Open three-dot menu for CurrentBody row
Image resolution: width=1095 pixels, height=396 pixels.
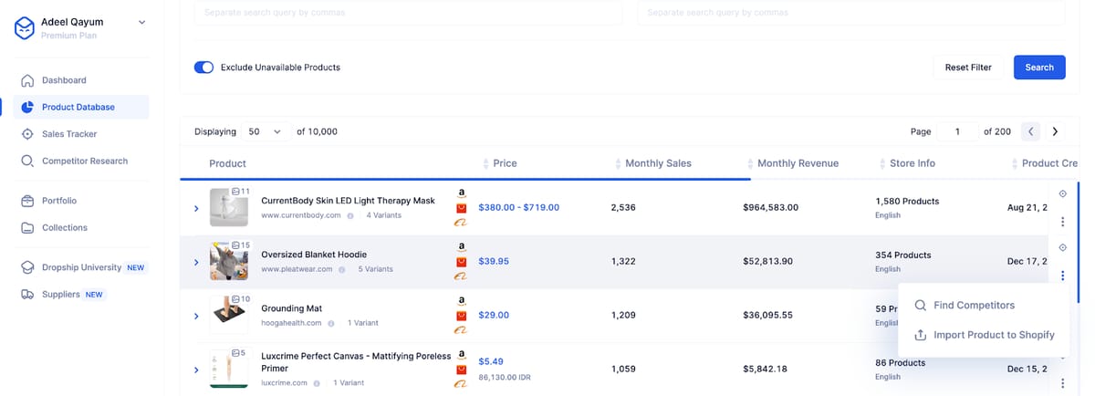click(1062, 222)
